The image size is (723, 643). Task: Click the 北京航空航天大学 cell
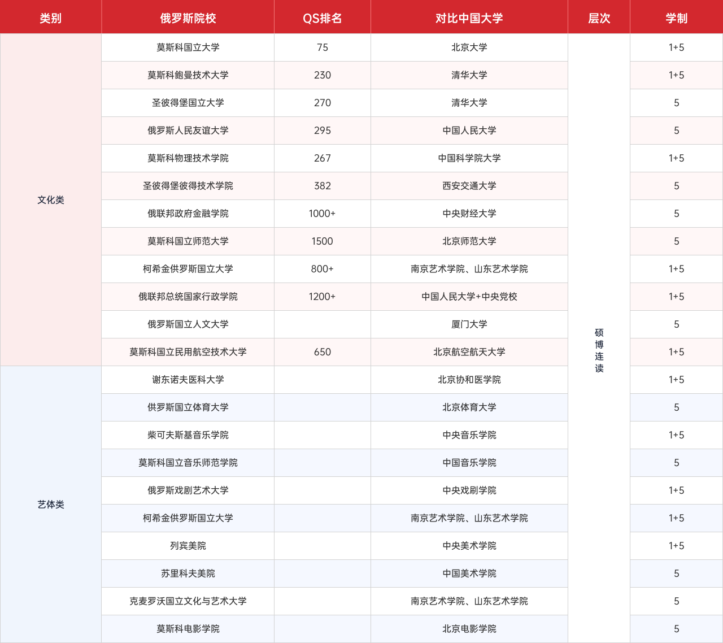coord(469,352)
